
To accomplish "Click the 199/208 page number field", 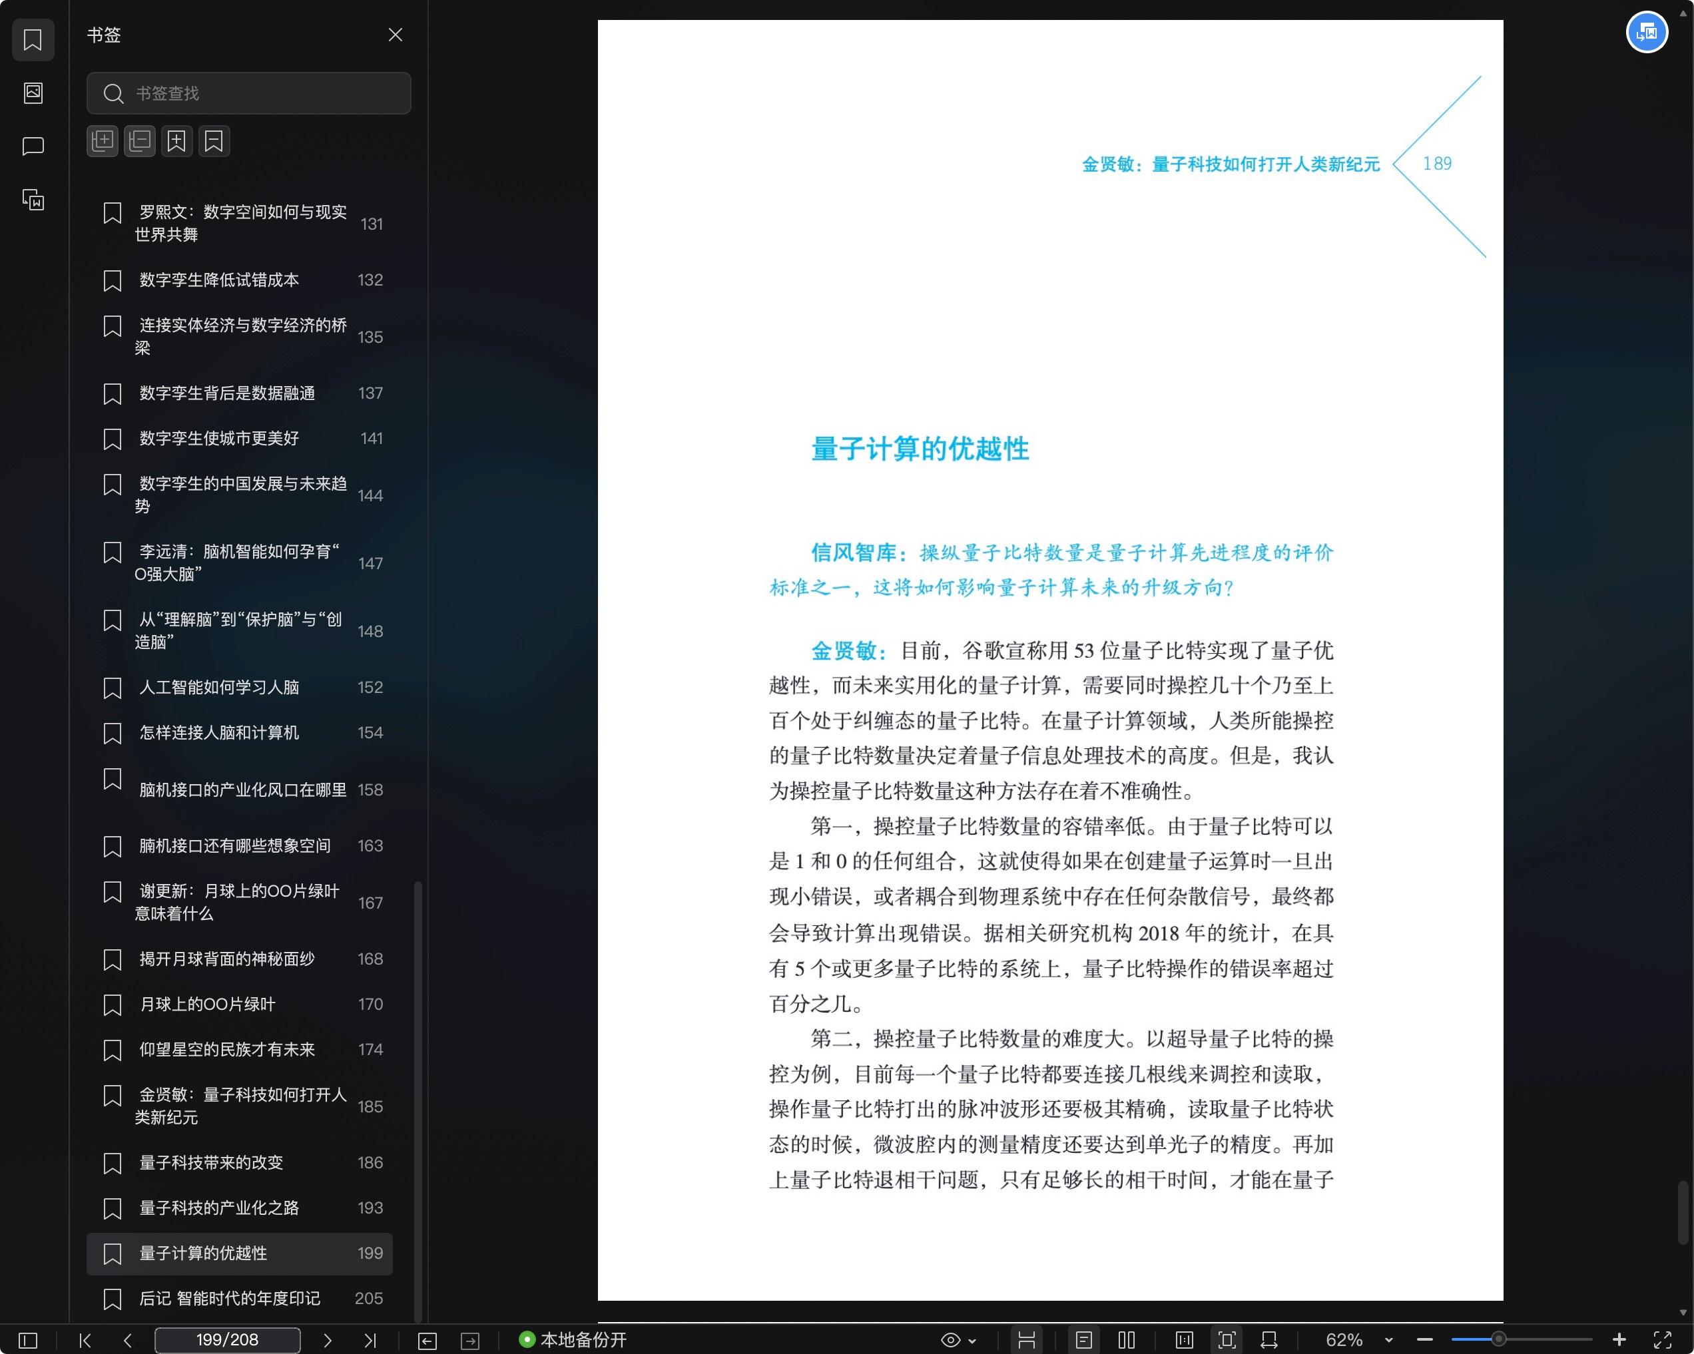I will [227, 1340].
